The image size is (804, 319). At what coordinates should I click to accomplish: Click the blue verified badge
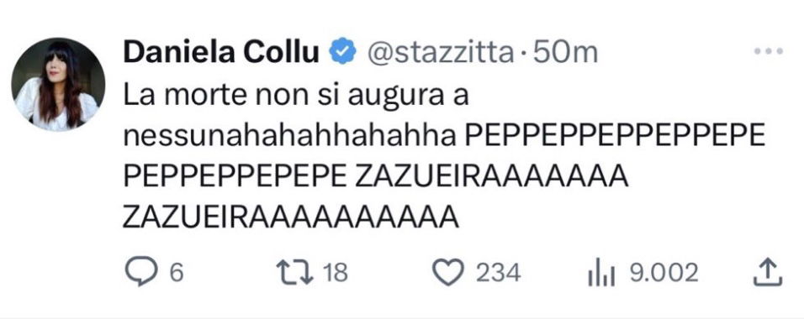tap(342, 52)
